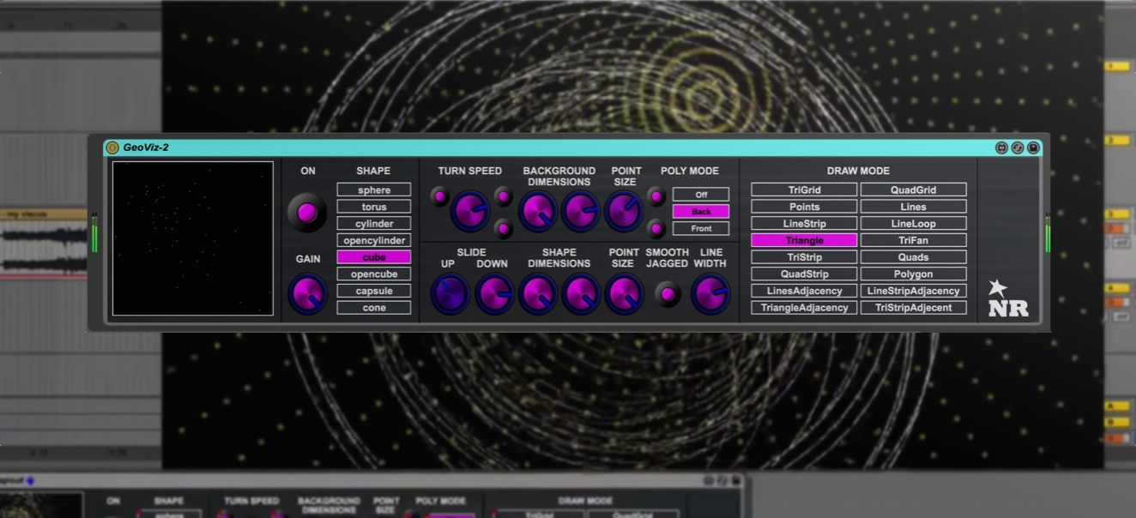Click the GeoViz-2 device title
Image resolution: width=1136 pixels, height=518 pixels.
146,148
